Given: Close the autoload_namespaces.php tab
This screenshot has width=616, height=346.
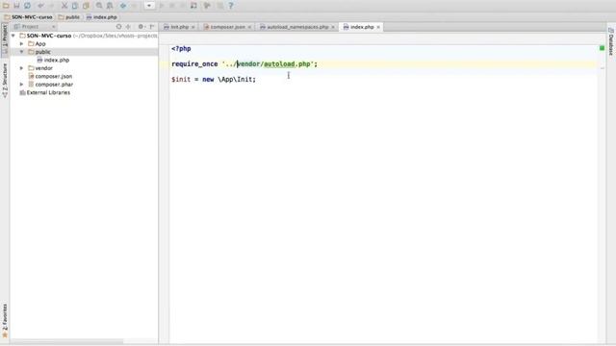Looking at the screenshot, I should 333,27.
